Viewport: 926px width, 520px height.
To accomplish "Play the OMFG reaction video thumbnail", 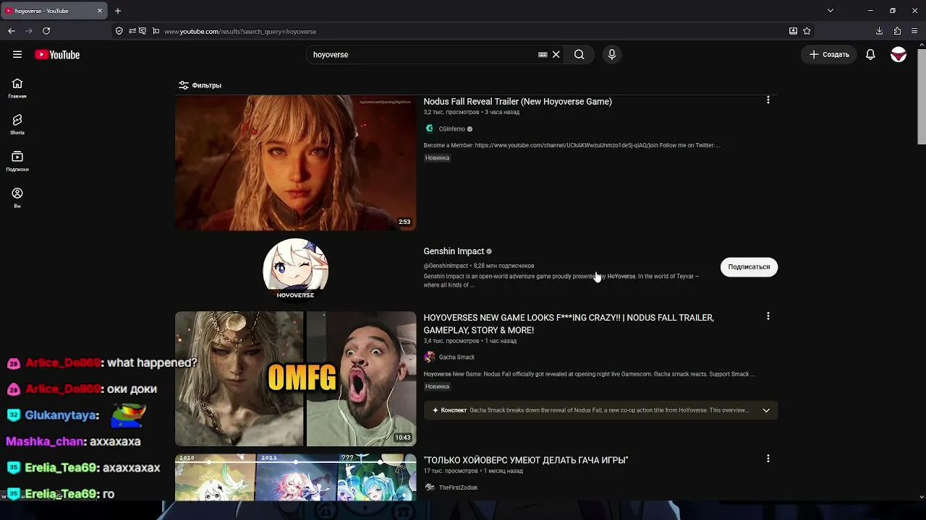I will click(x=296, y=379).
